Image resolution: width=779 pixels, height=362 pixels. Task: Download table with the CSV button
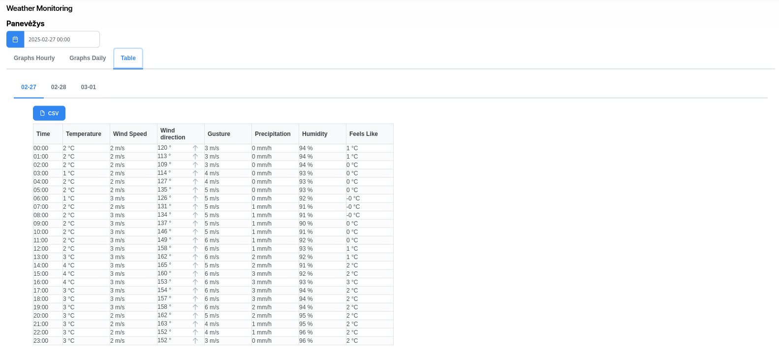pyautogui.click(x=49, y=113)
